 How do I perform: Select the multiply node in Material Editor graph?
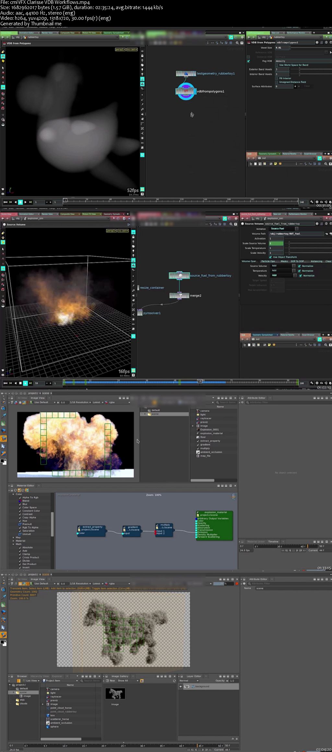tap(164, 529)
